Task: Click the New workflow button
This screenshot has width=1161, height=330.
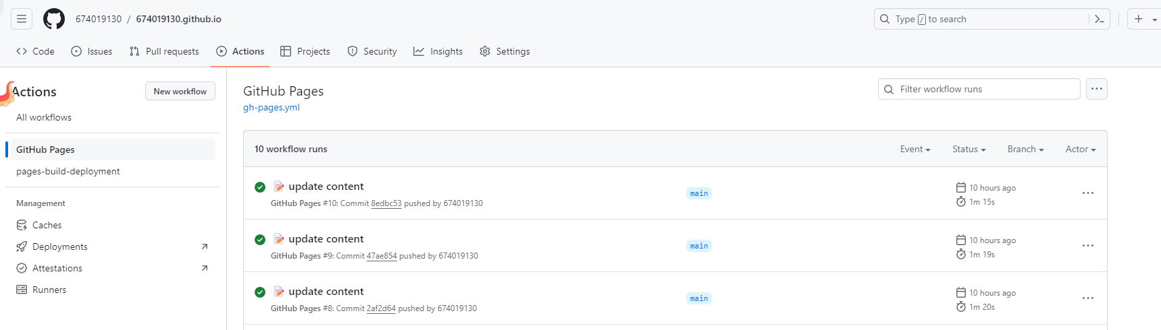Action: click(x=180, y=91)
